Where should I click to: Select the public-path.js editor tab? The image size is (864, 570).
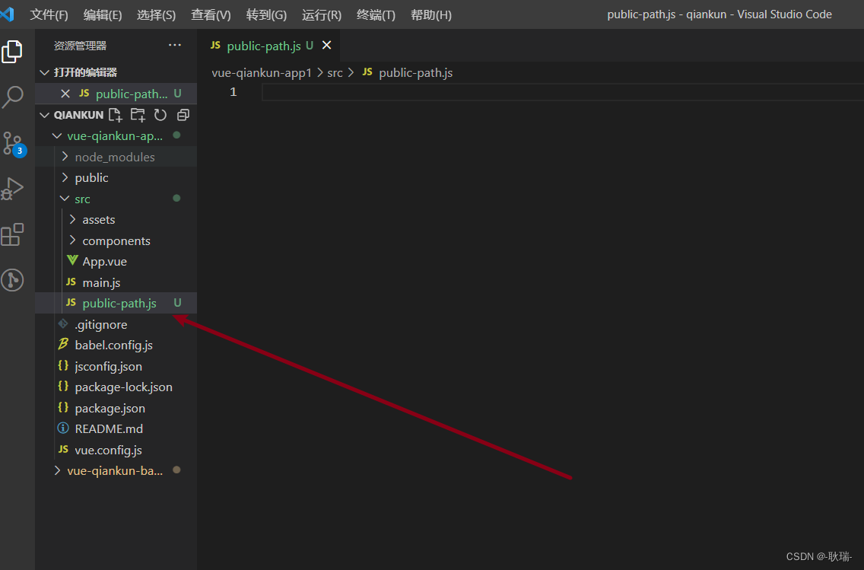(268, 45)
